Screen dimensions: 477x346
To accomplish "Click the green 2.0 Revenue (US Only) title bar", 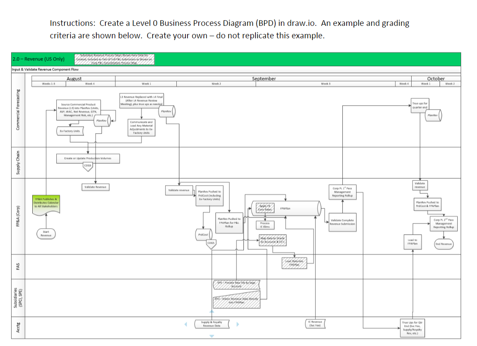I will pyautogui.click(x=39, y=59).
